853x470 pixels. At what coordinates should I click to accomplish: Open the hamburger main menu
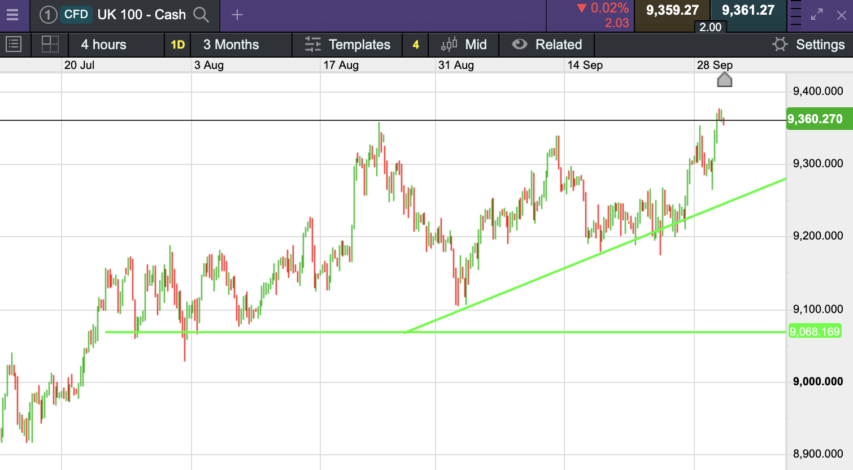[12, 15]
